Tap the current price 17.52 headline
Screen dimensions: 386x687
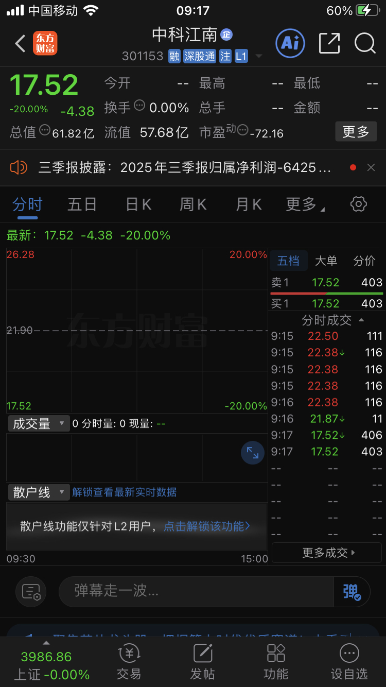(x=44, y=85)
